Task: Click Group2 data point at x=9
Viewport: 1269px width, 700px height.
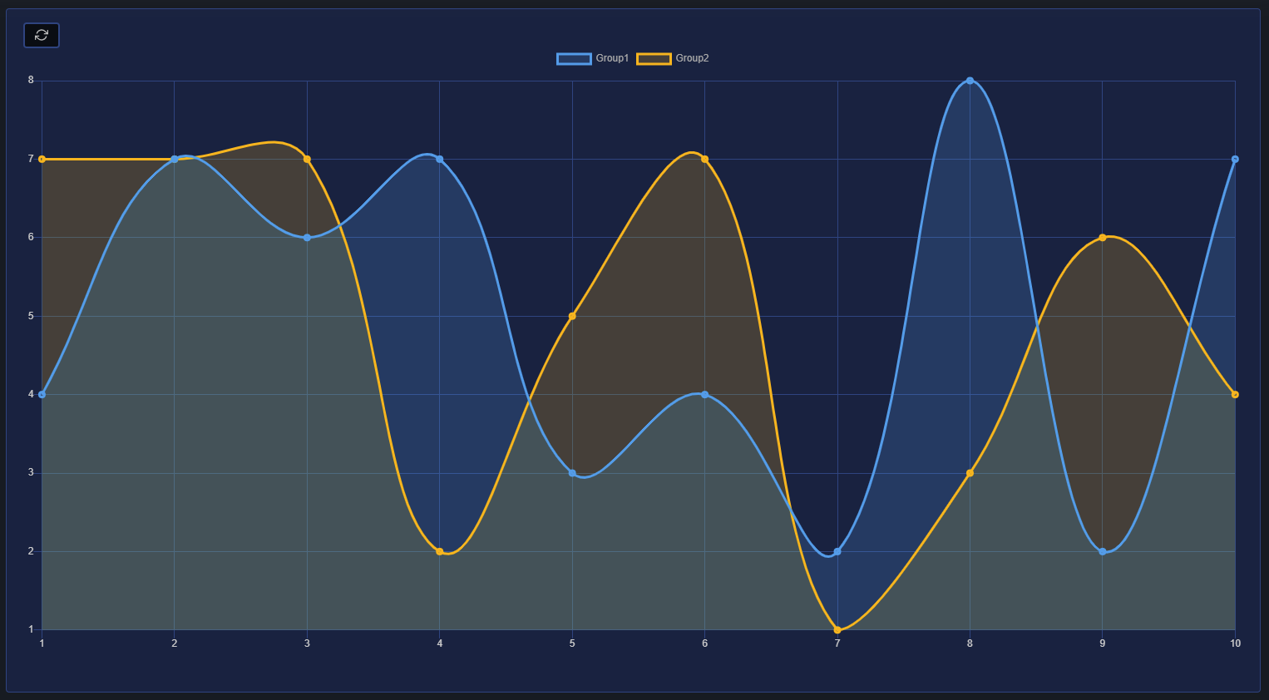Action: (x=1103, y=238)
